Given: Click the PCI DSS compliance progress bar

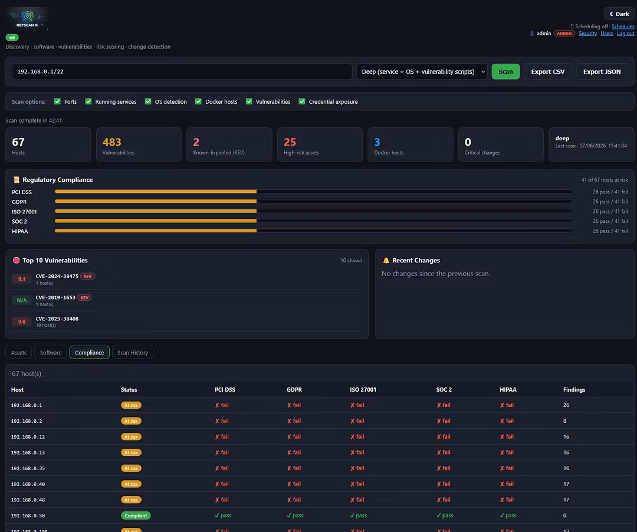Looking at the screenshot, I should (314, 191).
